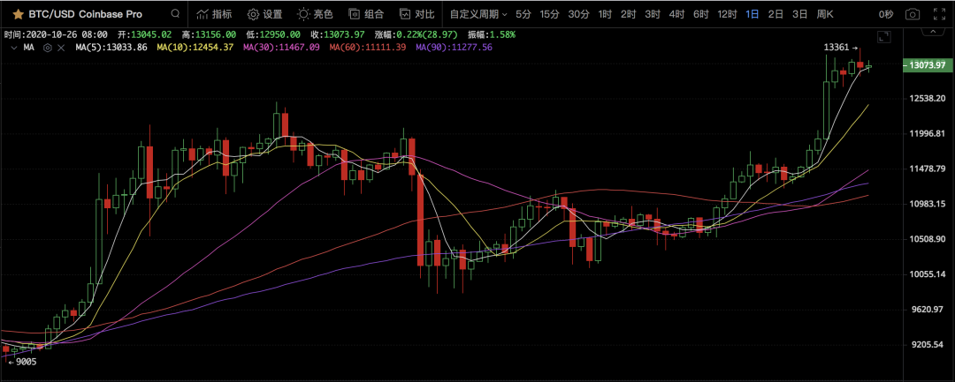Click the 高:13156.00 high price
The height and width of the screenshot is (382, 955).
[210, 35]
